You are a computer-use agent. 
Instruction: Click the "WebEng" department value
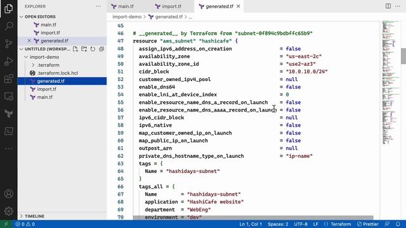tap(199, 210)
